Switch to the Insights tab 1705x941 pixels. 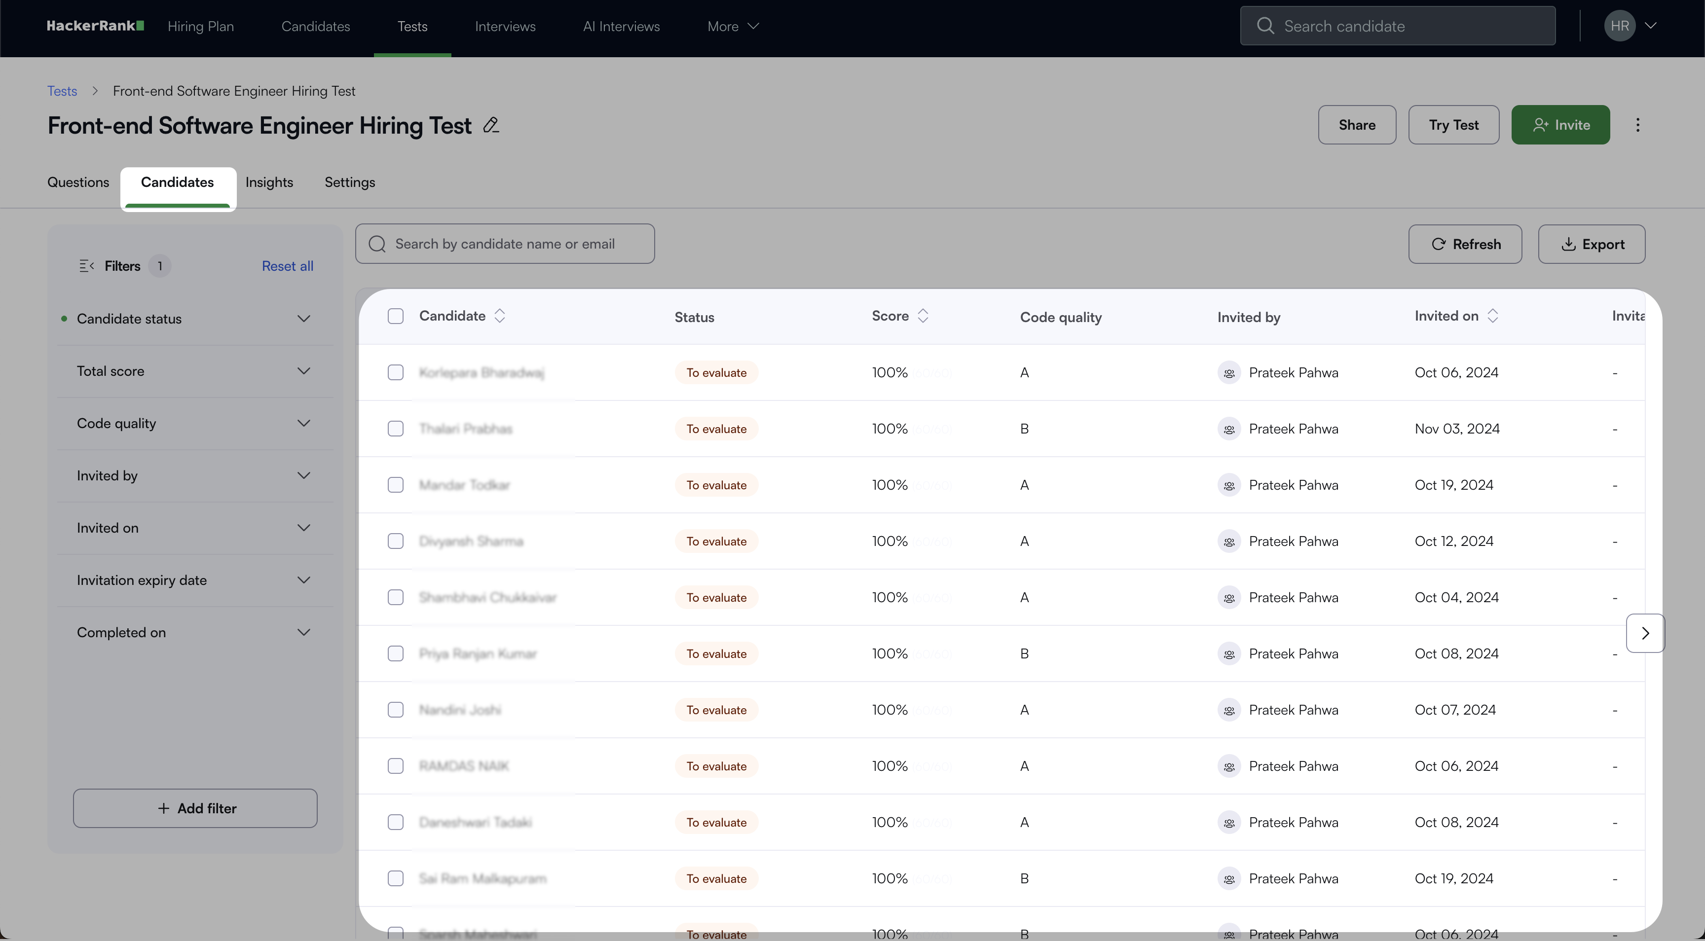coord(269,182)
